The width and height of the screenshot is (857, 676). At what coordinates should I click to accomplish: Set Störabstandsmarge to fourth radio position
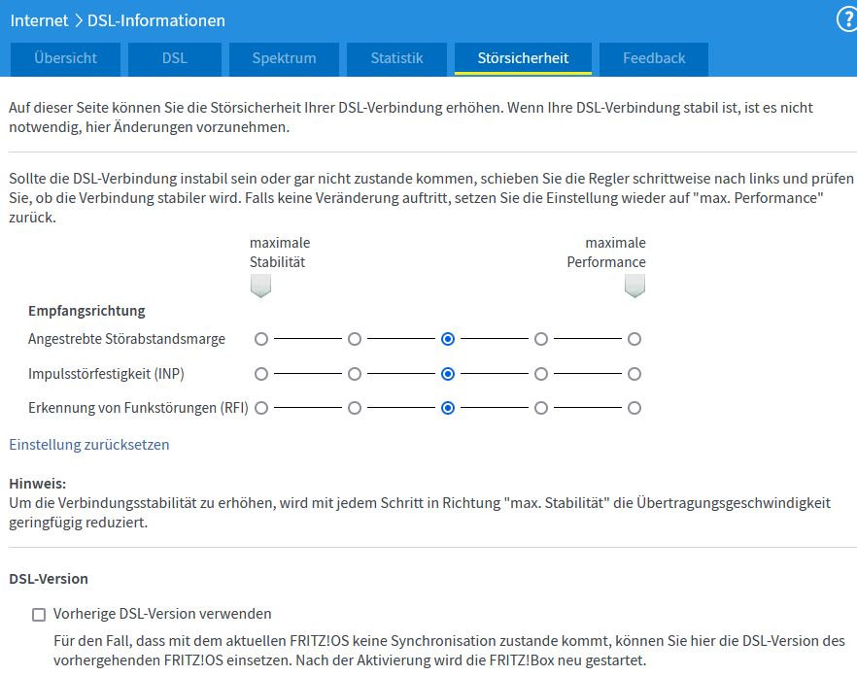click(541, 339)
